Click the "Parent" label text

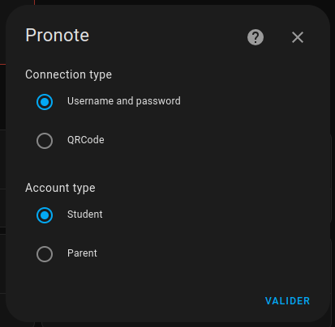pos(82,253)
